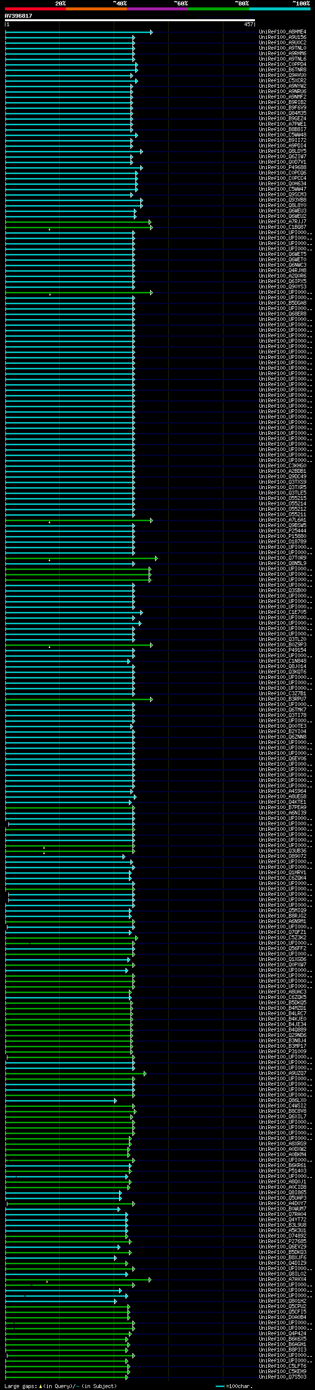
Task: Click the purple segment of the identity scale
Action: tap(158, 9)
